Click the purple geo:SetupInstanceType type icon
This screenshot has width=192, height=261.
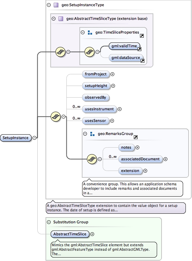[x=56, y=5]
